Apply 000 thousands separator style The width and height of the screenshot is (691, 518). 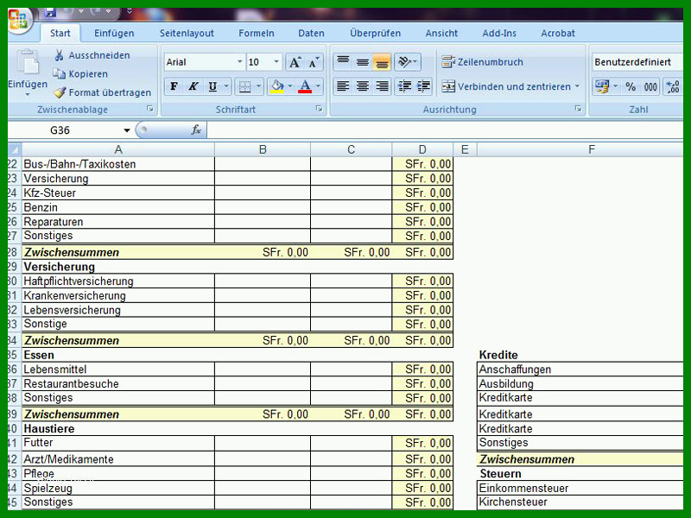tap(650, 86)
